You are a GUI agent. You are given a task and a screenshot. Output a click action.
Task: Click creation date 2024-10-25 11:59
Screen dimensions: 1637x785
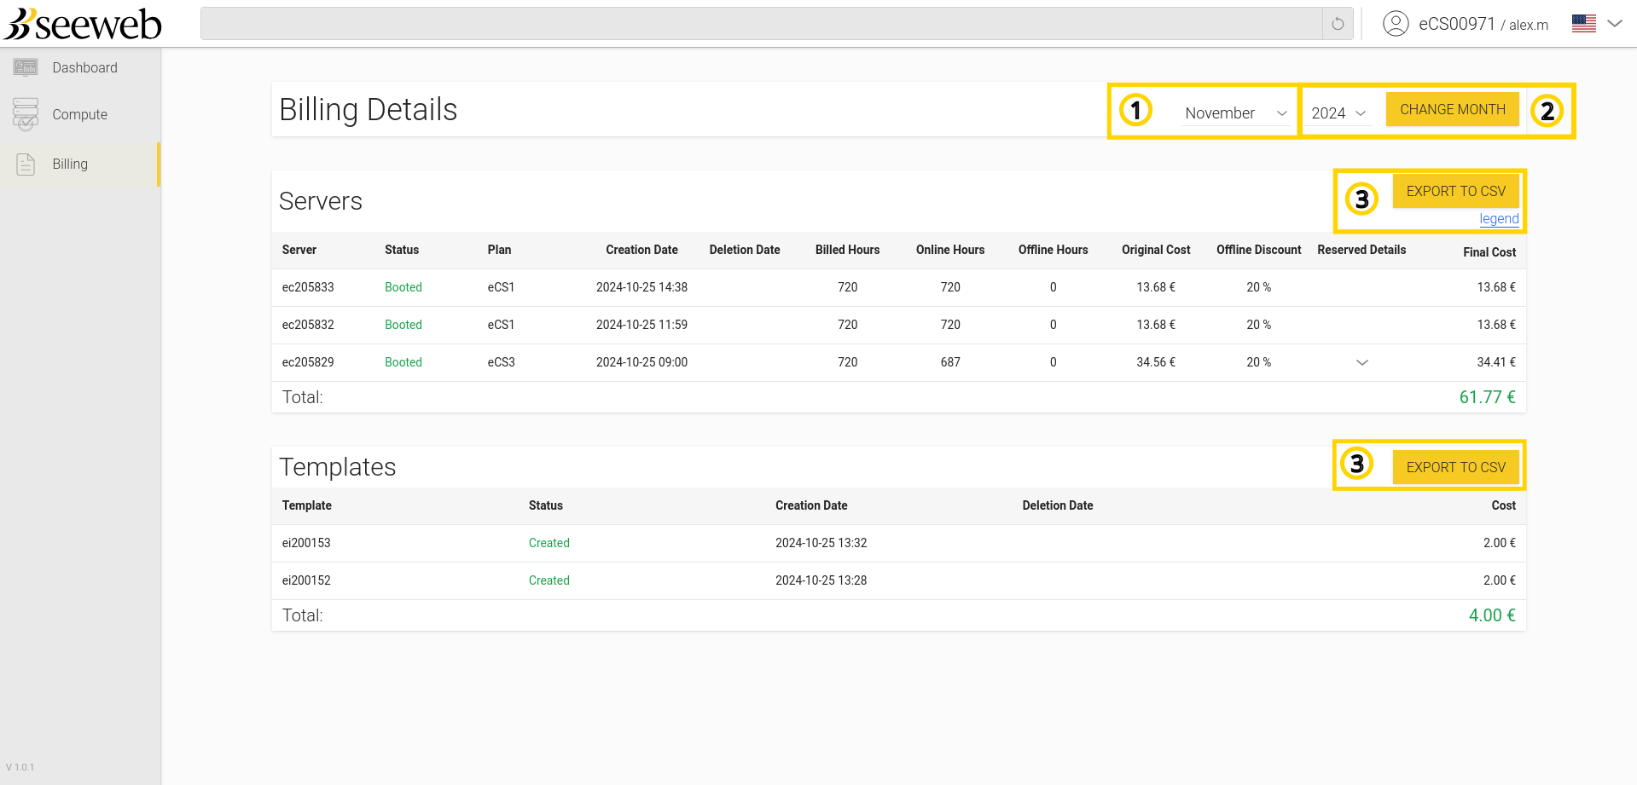pyautogui.click(x=641, y=325)
